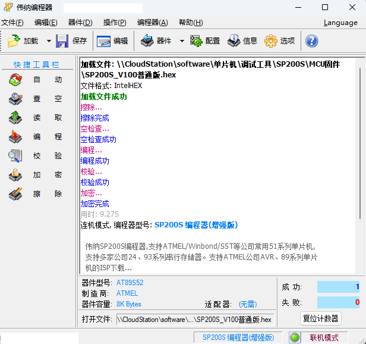The width and height of the screenshot is (366, 344).
Task: Click the 加载文件成功 log line
Action: tap(103, 96)
